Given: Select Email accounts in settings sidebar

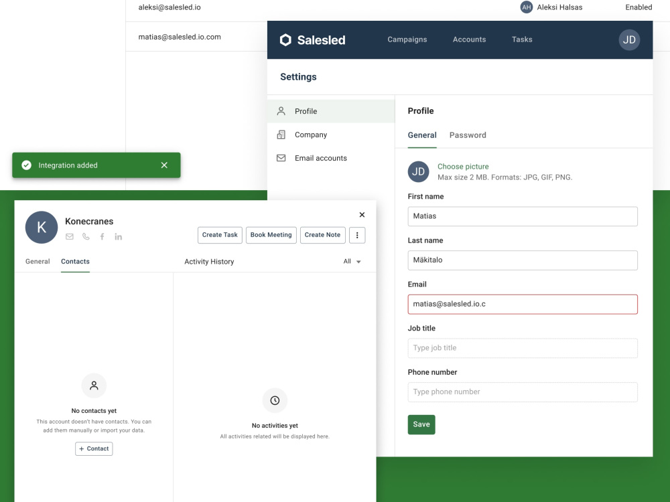Looking at the screenshot, I should tap(331, 158).
